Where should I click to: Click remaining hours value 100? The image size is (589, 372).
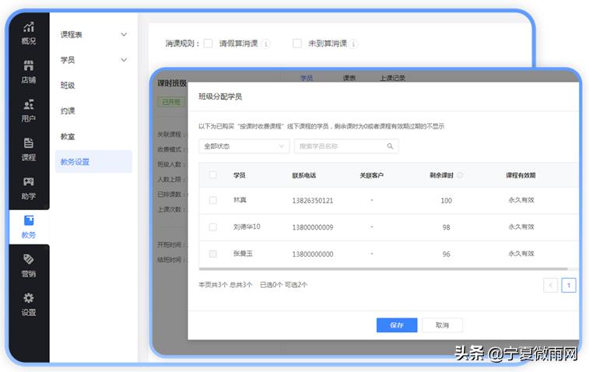[447, 201]
